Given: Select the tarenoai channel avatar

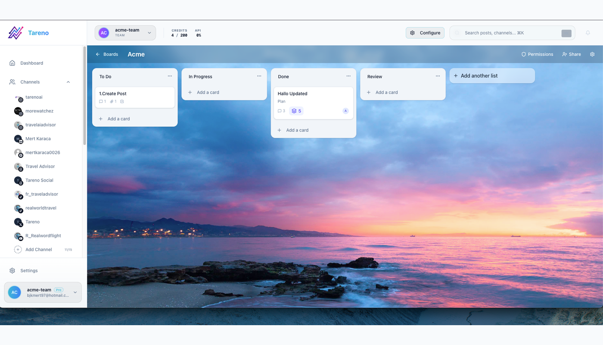Looking at the screenshot, I should pyautogui.click(x=18, y=97).
